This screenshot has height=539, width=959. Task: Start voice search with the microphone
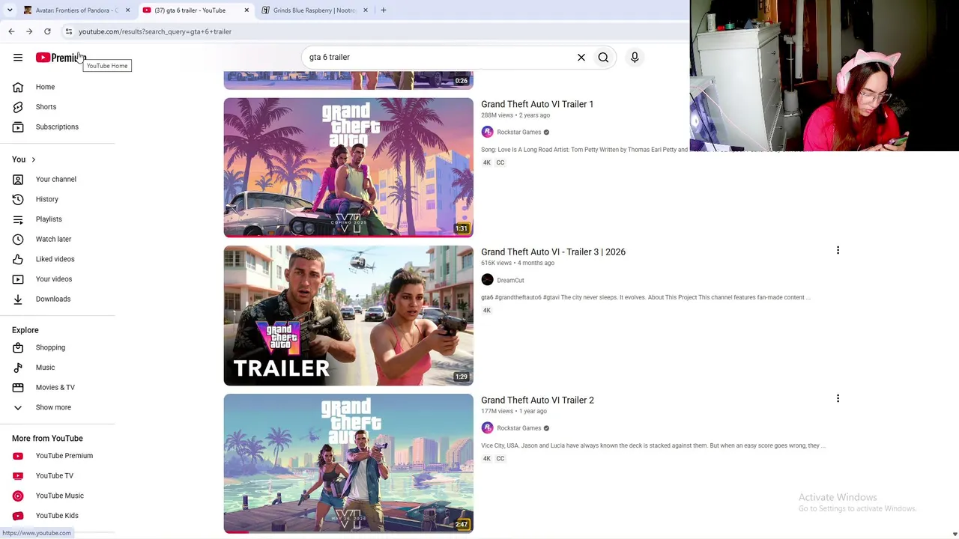pyautogui.click(x=635, y=57)
